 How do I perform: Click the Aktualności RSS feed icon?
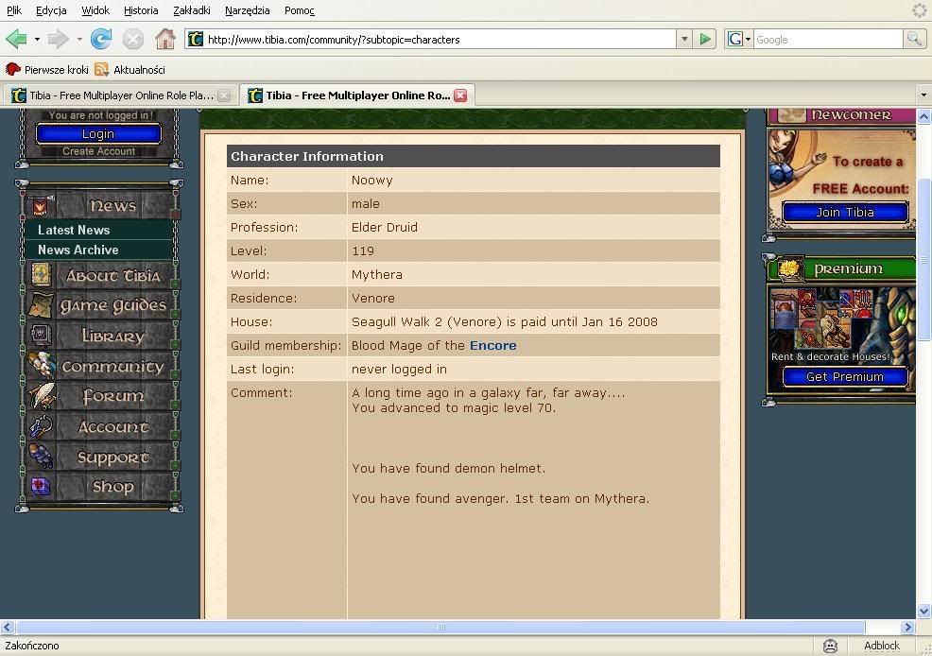point(102,70)
